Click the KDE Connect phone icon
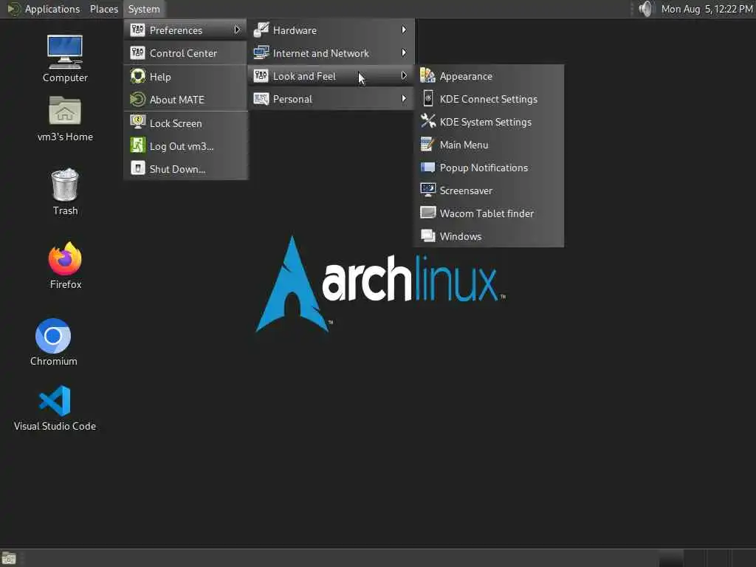 click(x=427, y=98)
